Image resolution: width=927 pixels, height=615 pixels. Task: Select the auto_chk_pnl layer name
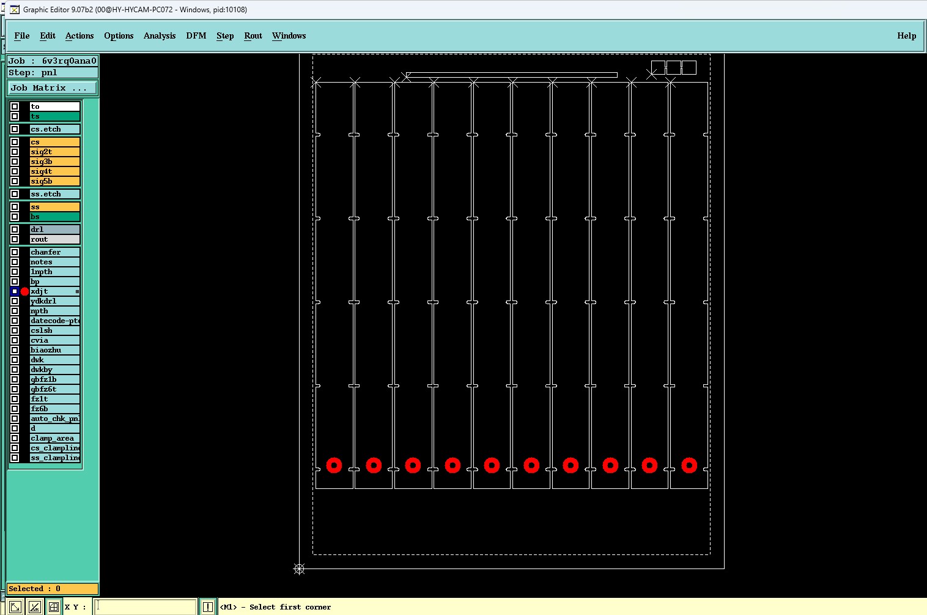[55, 419]
